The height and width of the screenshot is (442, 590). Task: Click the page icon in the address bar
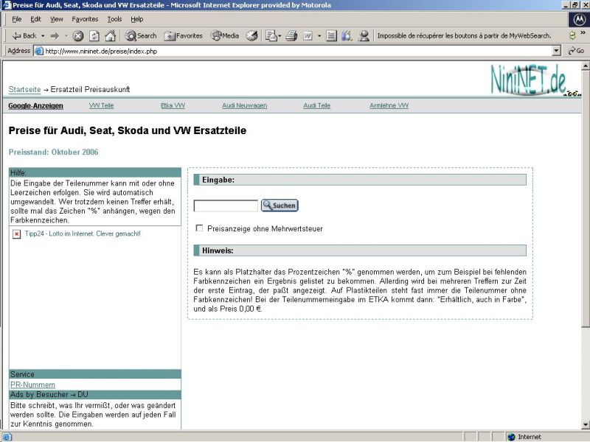[39, 51]
